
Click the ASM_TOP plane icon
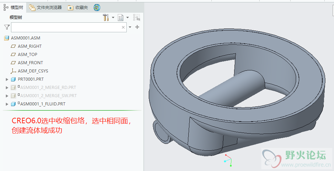tap(13, 54)
